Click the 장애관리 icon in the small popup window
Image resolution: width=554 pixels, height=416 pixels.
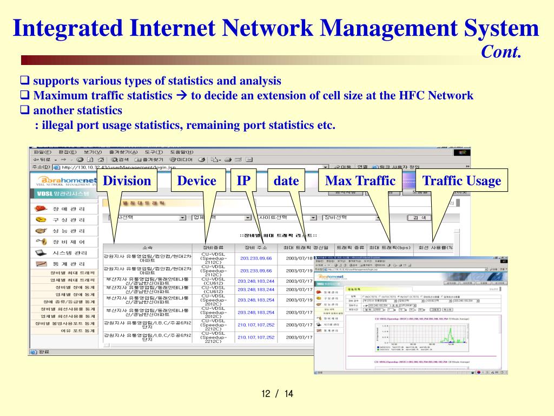319,292
